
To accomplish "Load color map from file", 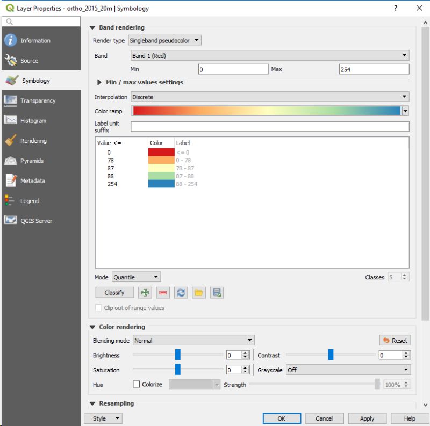I will [x=198, y=292].
